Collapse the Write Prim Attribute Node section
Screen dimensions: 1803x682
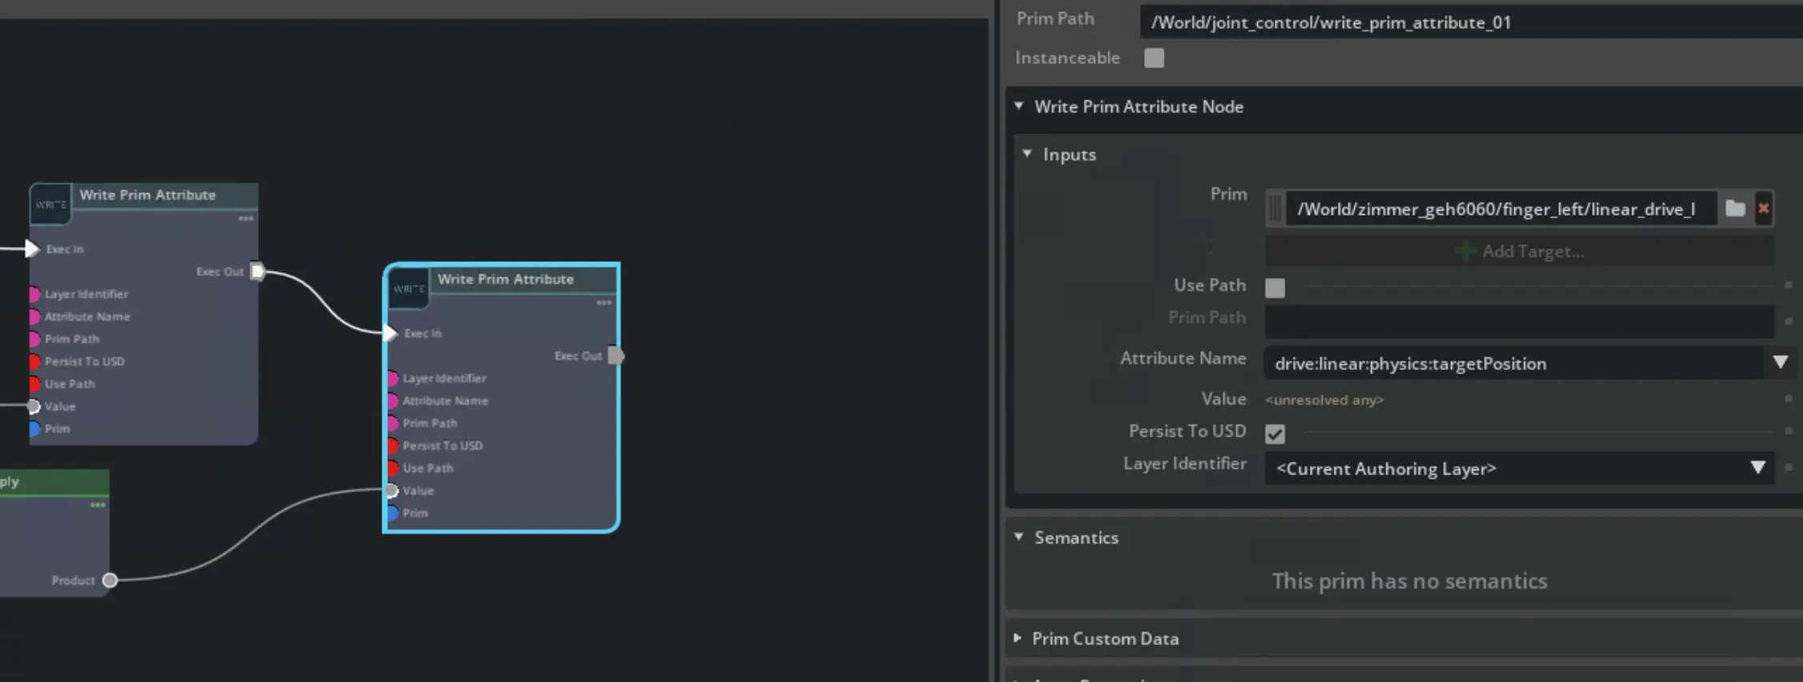coord(1019,107)
